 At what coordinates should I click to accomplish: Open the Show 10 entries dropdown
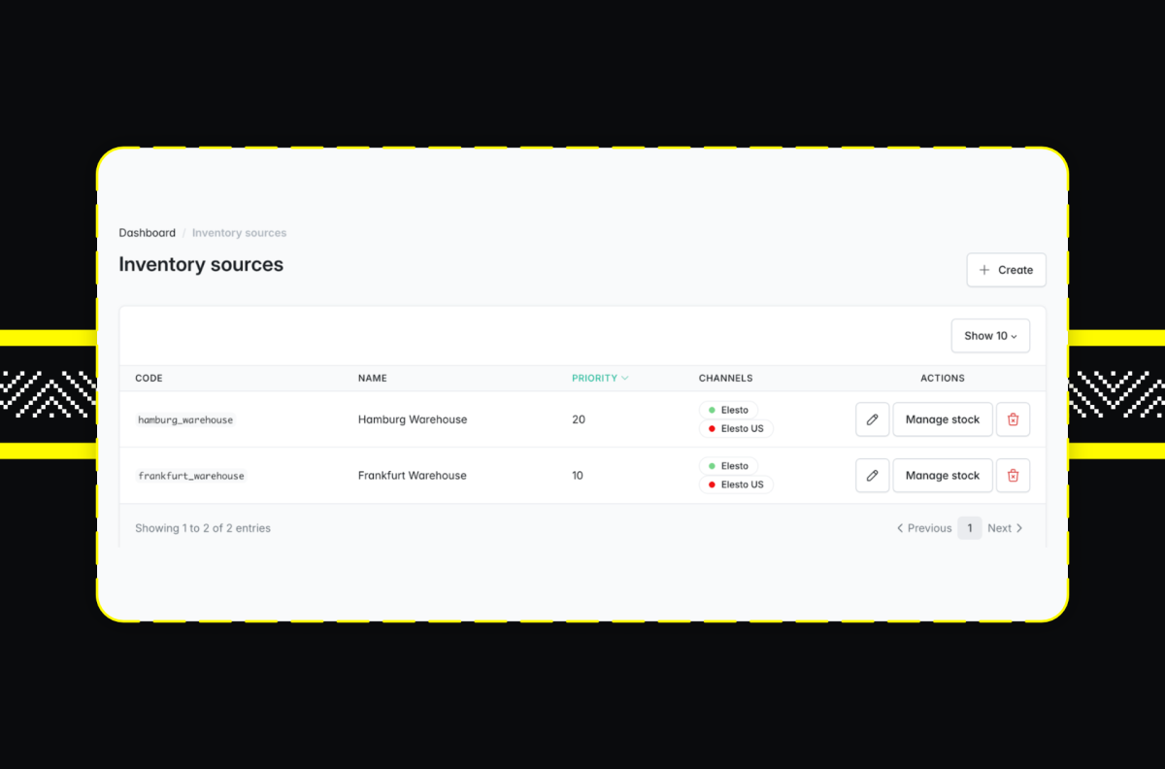(989, 335)
